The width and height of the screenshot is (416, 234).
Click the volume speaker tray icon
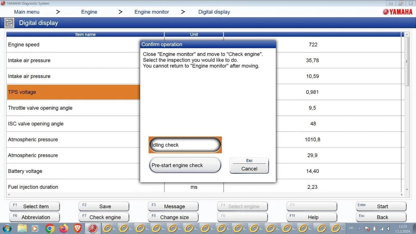[388, 229]
